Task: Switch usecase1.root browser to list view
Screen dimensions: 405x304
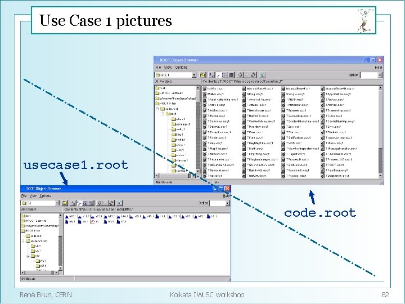Action: point(85,203)
